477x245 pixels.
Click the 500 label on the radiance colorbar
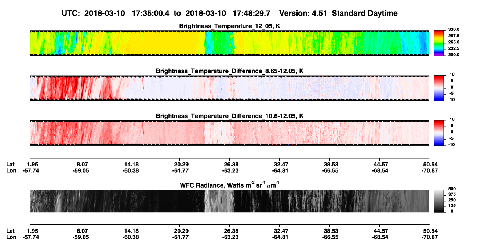click(x=452, y=189)
